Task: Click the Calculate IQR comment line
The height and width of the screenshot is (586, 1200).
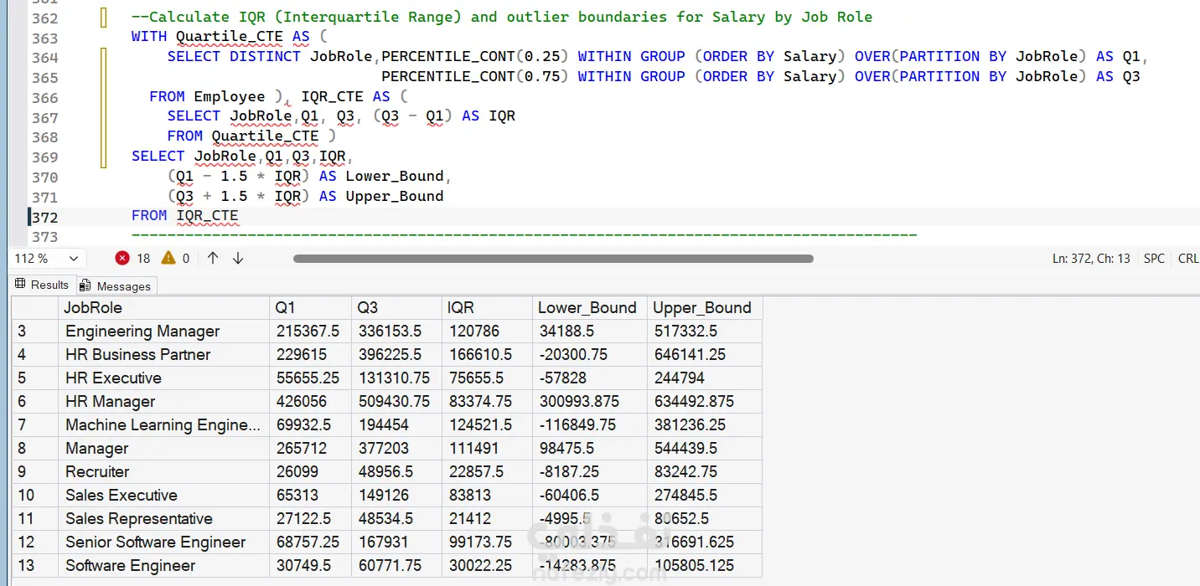Action: coord(501,17)
